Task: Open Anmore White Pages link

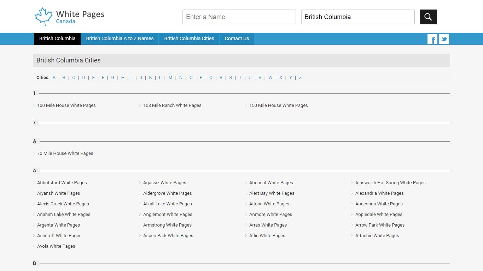Action: click(270, 215)
